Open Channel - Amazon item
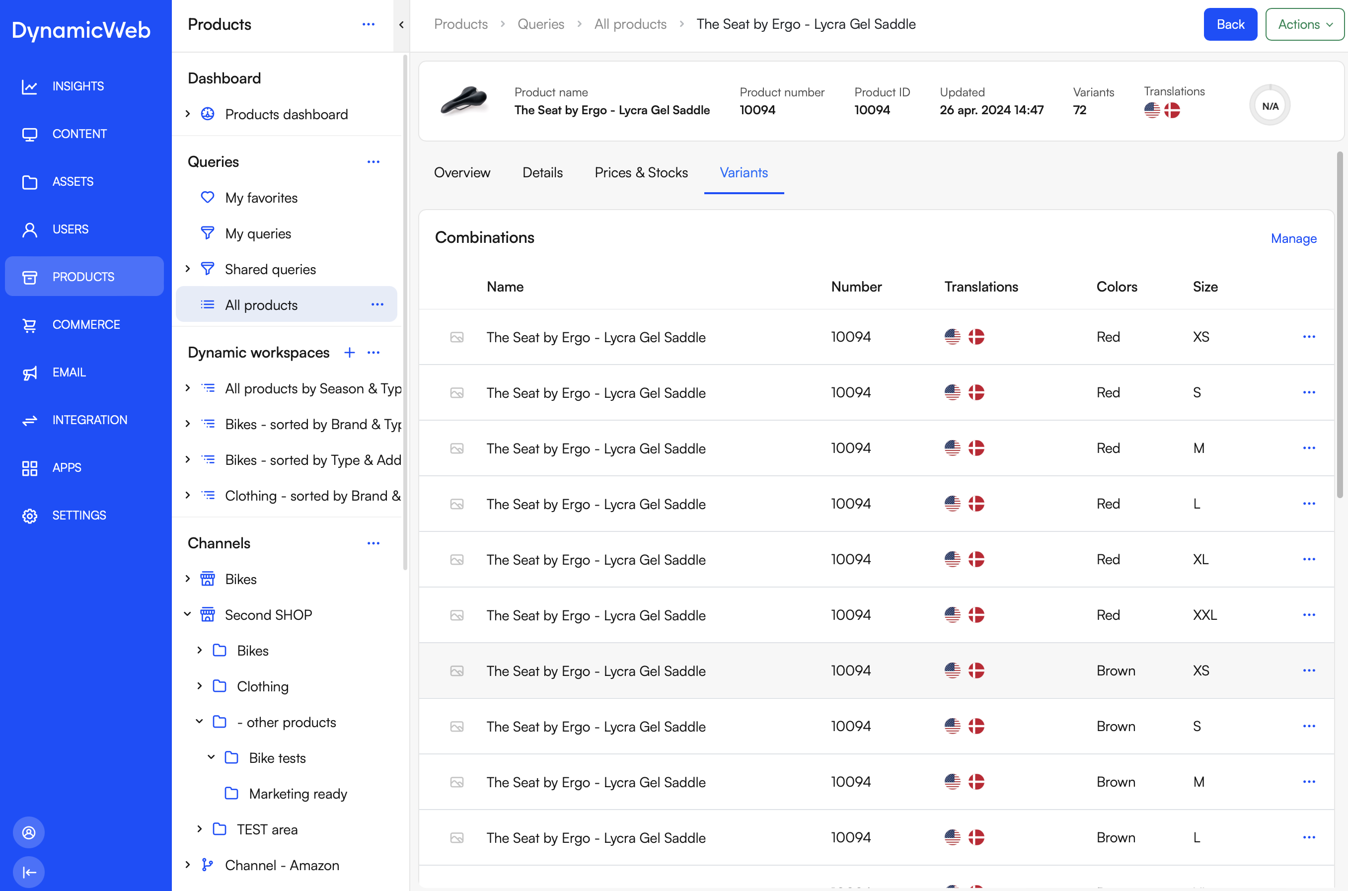1348x891 pixels. tap(282, 865)
